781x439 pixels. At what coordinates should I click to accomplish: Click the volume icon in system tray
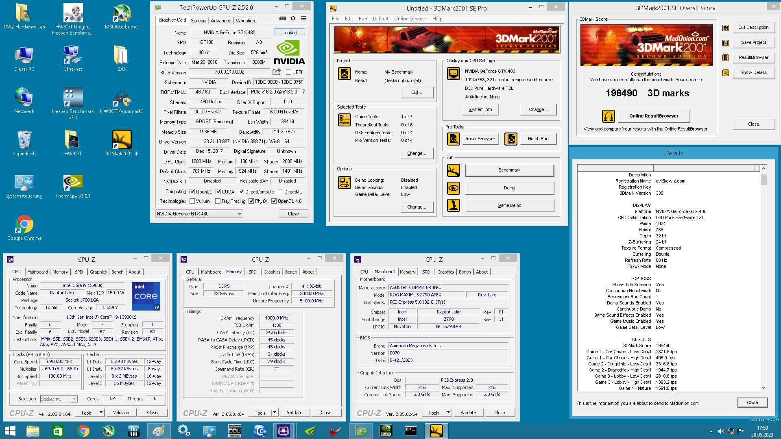point(721,431)
